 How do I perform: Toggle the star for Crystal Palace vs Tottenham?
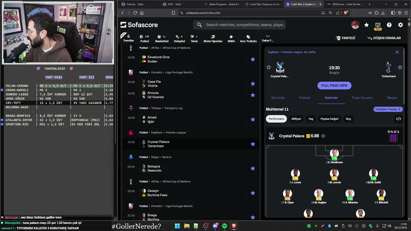click(253, 144)
